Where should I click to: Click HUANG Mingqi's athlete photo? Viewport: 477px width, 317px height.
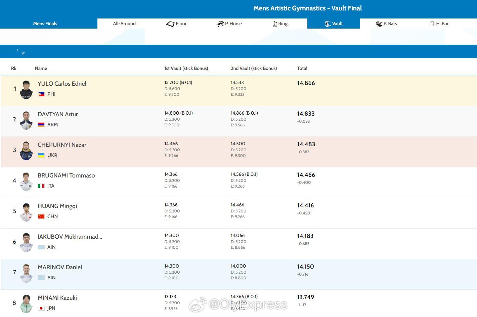[26, 212]
